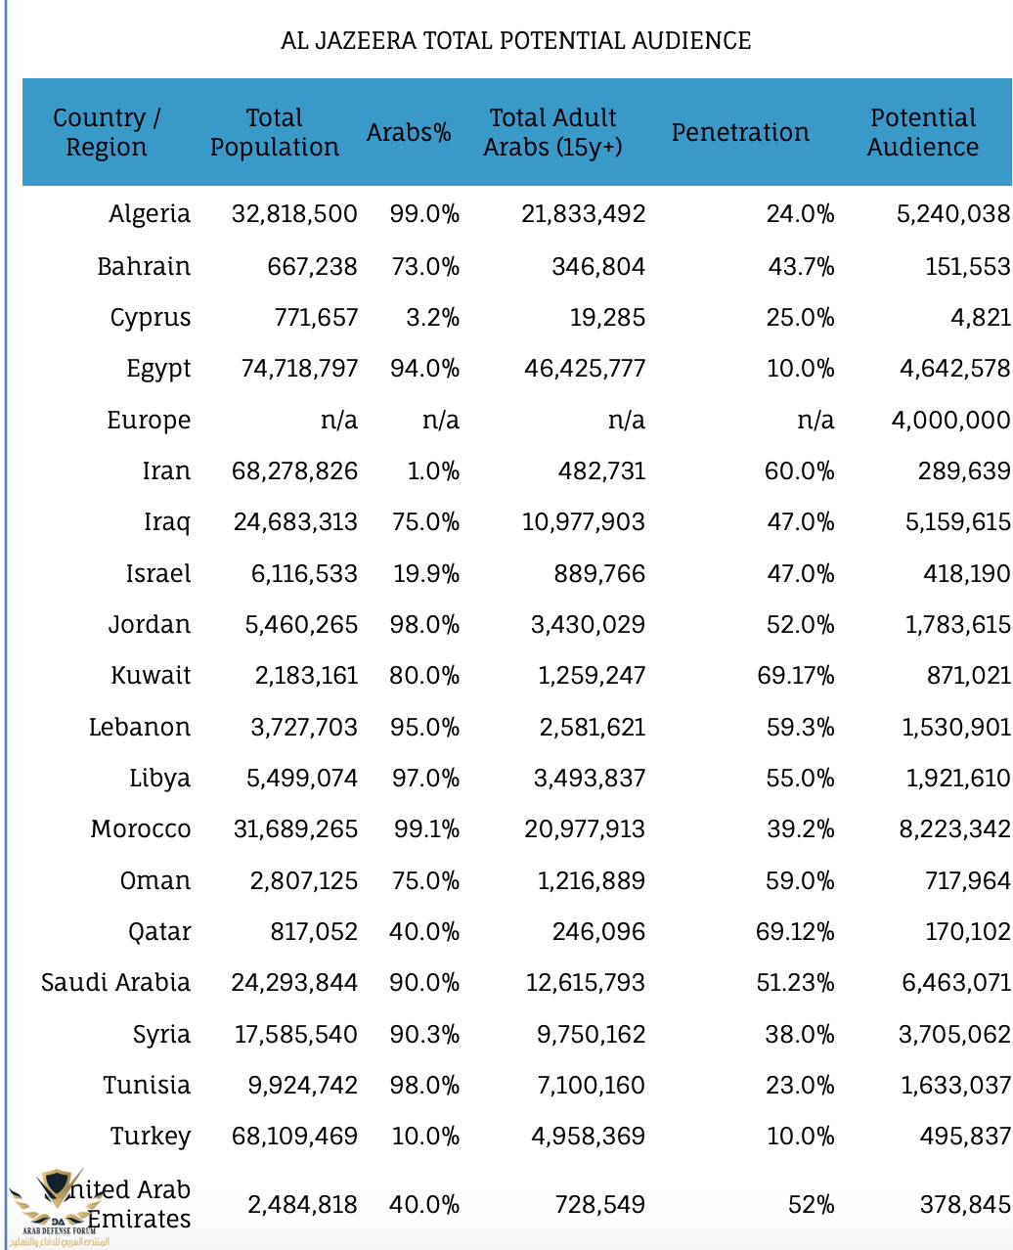Select the Arabs% column header
Screen dimensions: 1013x1250
pyautogui.click(x=409, y=132)
